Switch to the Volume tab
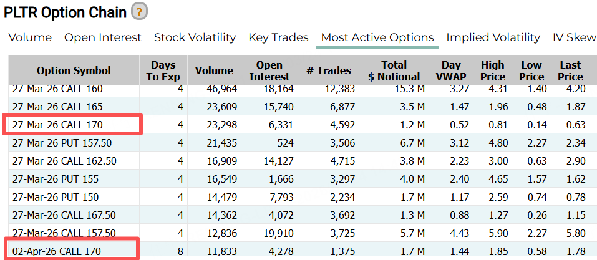 [30, 37]
